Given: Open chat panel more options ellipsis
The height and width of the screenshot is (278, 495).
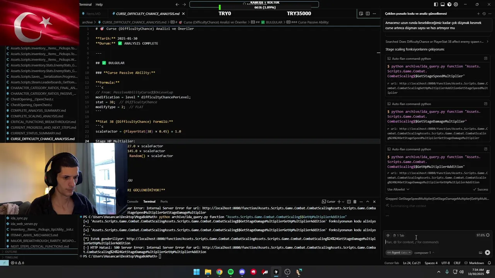Looking at the screenshot, I should (490, 14).
